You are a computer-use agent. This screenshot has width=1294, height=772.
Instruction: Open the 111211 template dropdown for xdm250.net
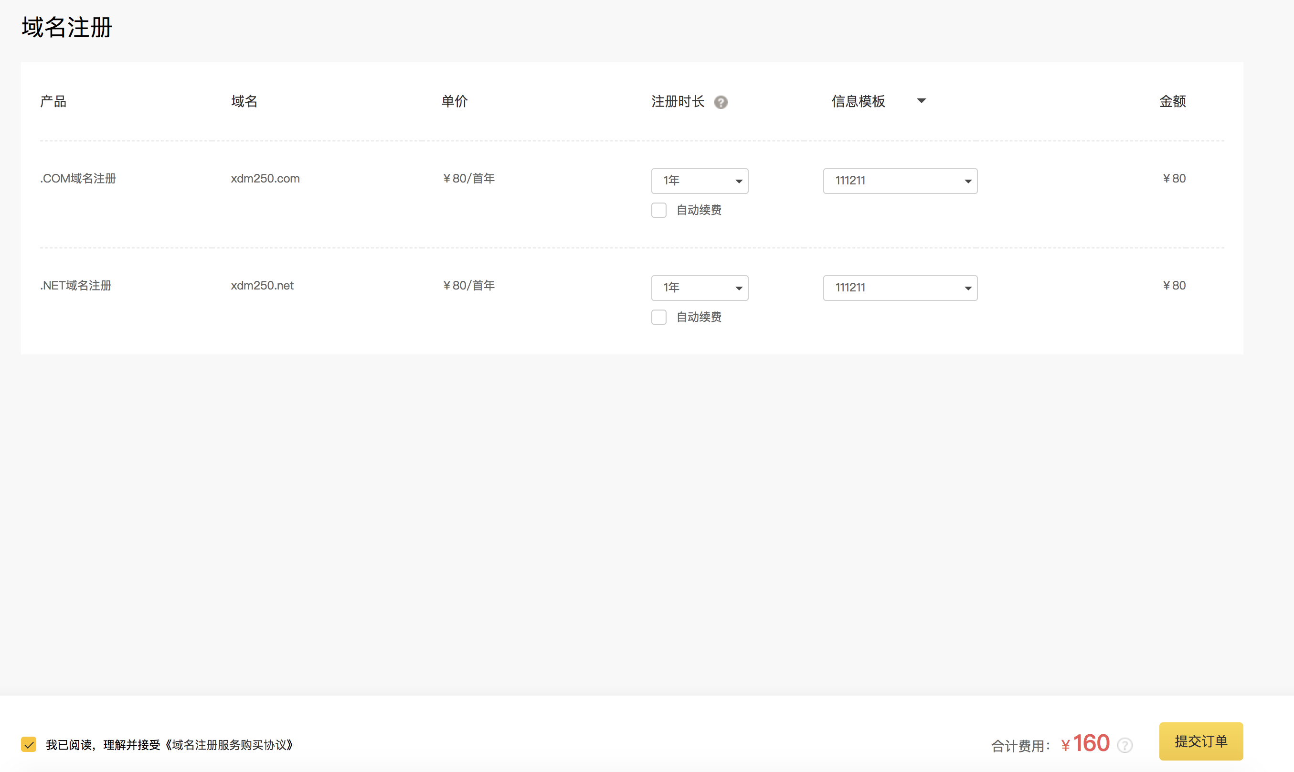(x=900, y=288)
